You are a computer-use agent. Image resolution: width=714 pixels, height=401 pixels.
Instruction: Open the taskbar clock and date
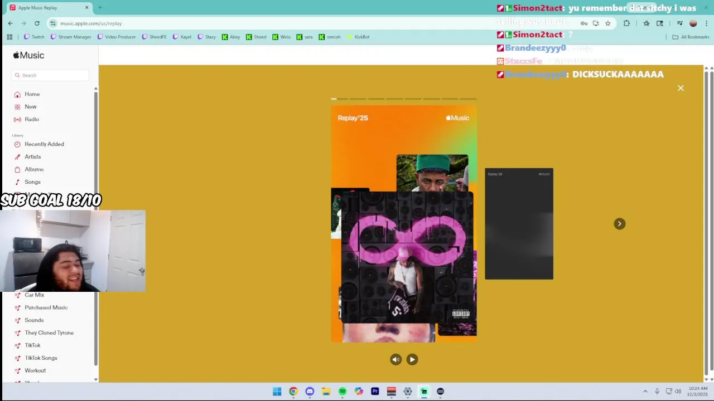(x=698, y=392)
